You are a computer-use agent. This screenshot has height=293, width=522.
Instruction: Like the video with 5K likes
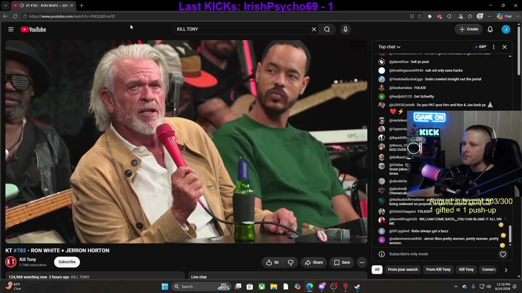click(272, 262)
